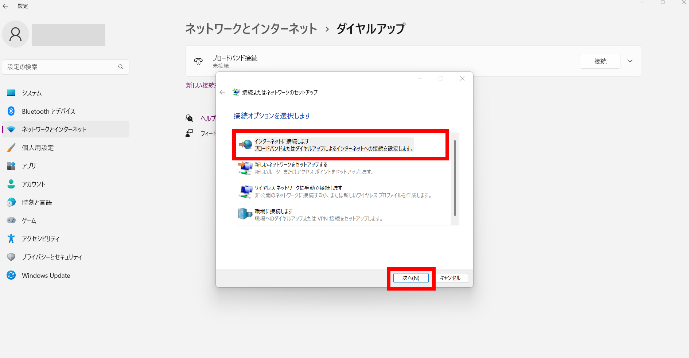Open Bluetooth とデバイス settings

point(48,112)
